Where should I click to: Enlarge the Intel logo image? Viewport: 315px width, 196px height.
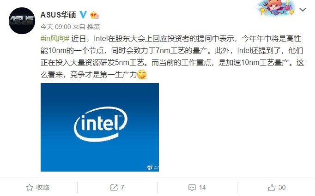[x=100, y=127]
